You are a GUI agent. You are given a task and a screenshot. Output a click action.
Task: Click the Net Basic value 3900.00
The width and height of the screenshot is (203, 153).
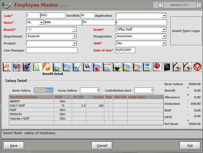tap(195, 124)
